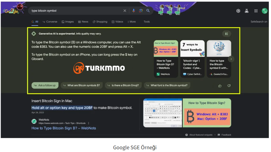Open the Google apps grid icon
Image resolution: width=271 pixels, height=152 pixels.
(256, 11)
